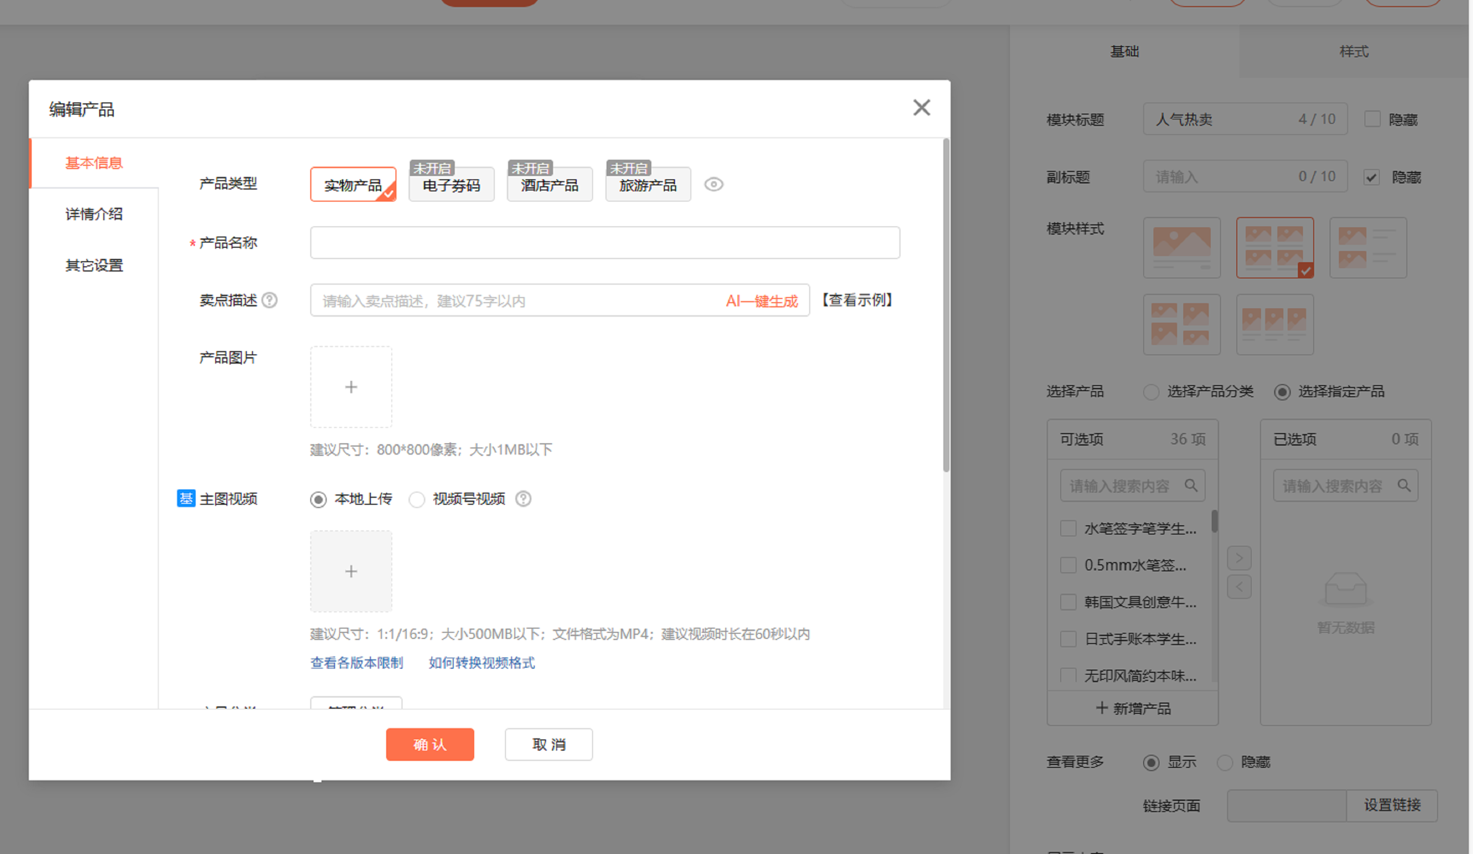Click the 产品名称 input field
The image size is (1473, 854).
[604, 243]
